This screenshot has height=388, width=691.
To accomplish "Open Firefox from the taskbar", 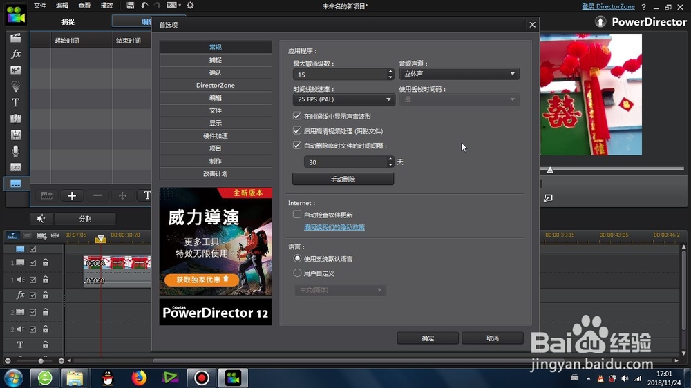I will (139, 378).
